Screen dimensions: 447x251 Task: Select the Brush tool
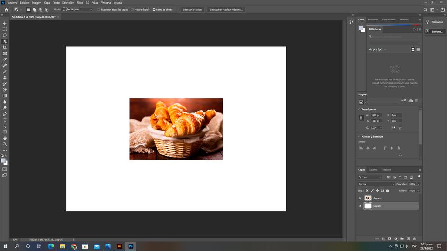[x=5, y=72]
